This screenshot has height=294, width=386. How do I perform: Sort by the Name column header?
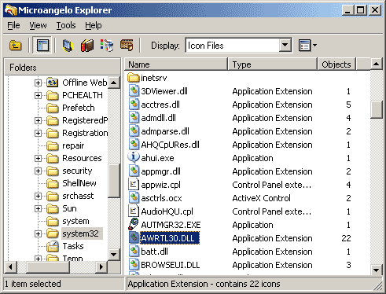pyautogui.click(x=176, y=64)
